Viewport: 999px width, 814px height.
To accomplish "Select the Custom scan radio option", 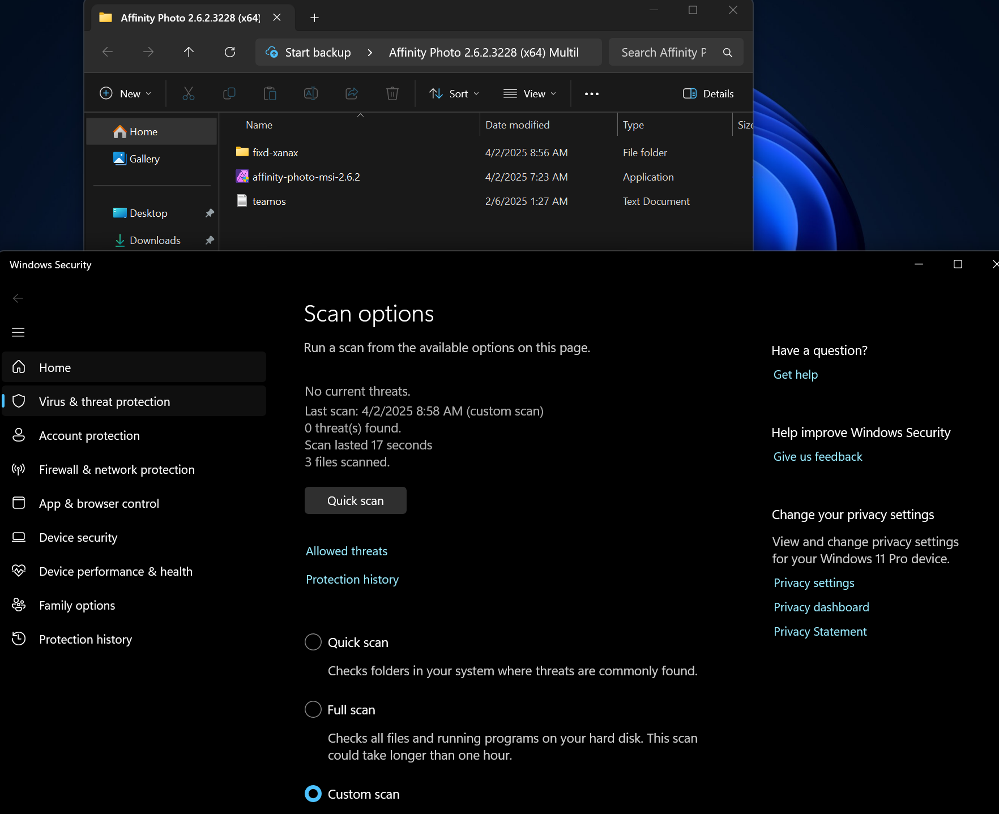I will tap(313, 794).
